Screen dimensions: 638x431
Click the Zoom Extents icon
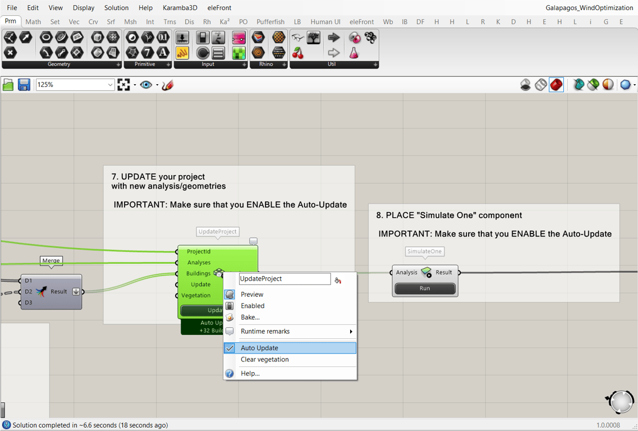[123, 85]
